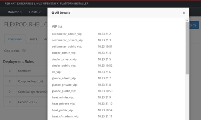Click the pencil icon next to Click to edit
Image resolution: width=201 pixels, height=120 pixels.
click(x=24, y=51)
